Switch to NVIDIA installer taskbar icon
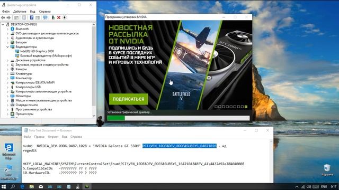Viewport: 339px width, 190px height. (87, 186)
